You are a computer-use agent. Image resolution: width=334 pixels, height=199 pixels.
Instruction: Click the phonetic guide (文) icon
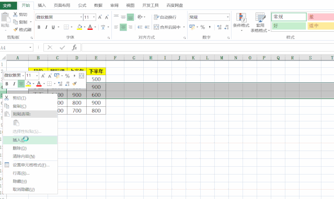tap(103, 27)
